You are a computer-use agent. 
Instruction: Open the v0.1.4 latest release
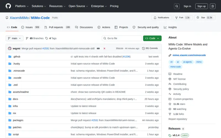176,135
